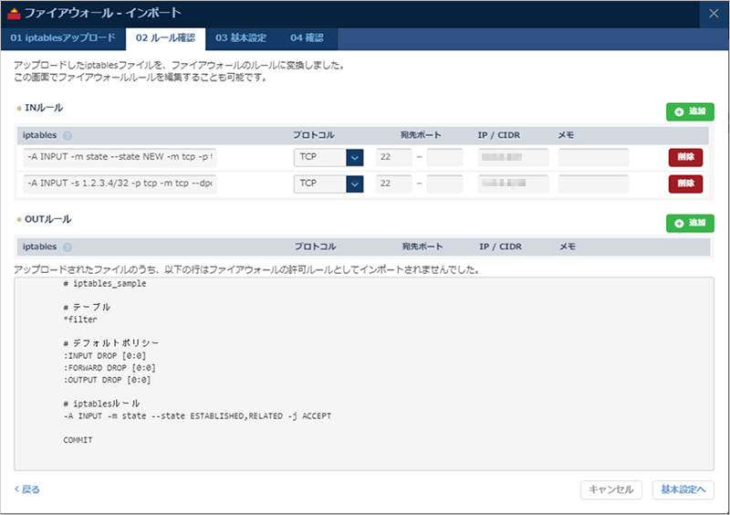730x515 pixels.
Task: Delete the state NEW INPUT rule row
Action: tap(685, 157)
